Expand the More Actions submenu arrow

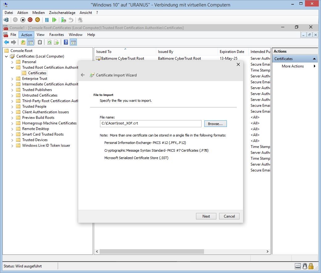(x=314, y=66)
